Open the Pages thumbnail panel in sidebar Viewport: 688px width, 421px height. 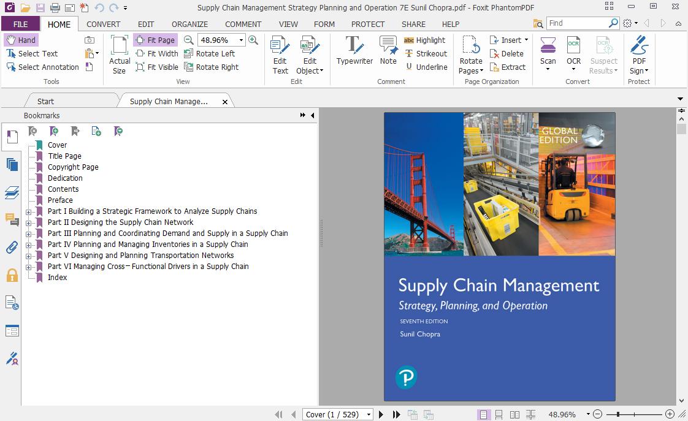point(12,164)
